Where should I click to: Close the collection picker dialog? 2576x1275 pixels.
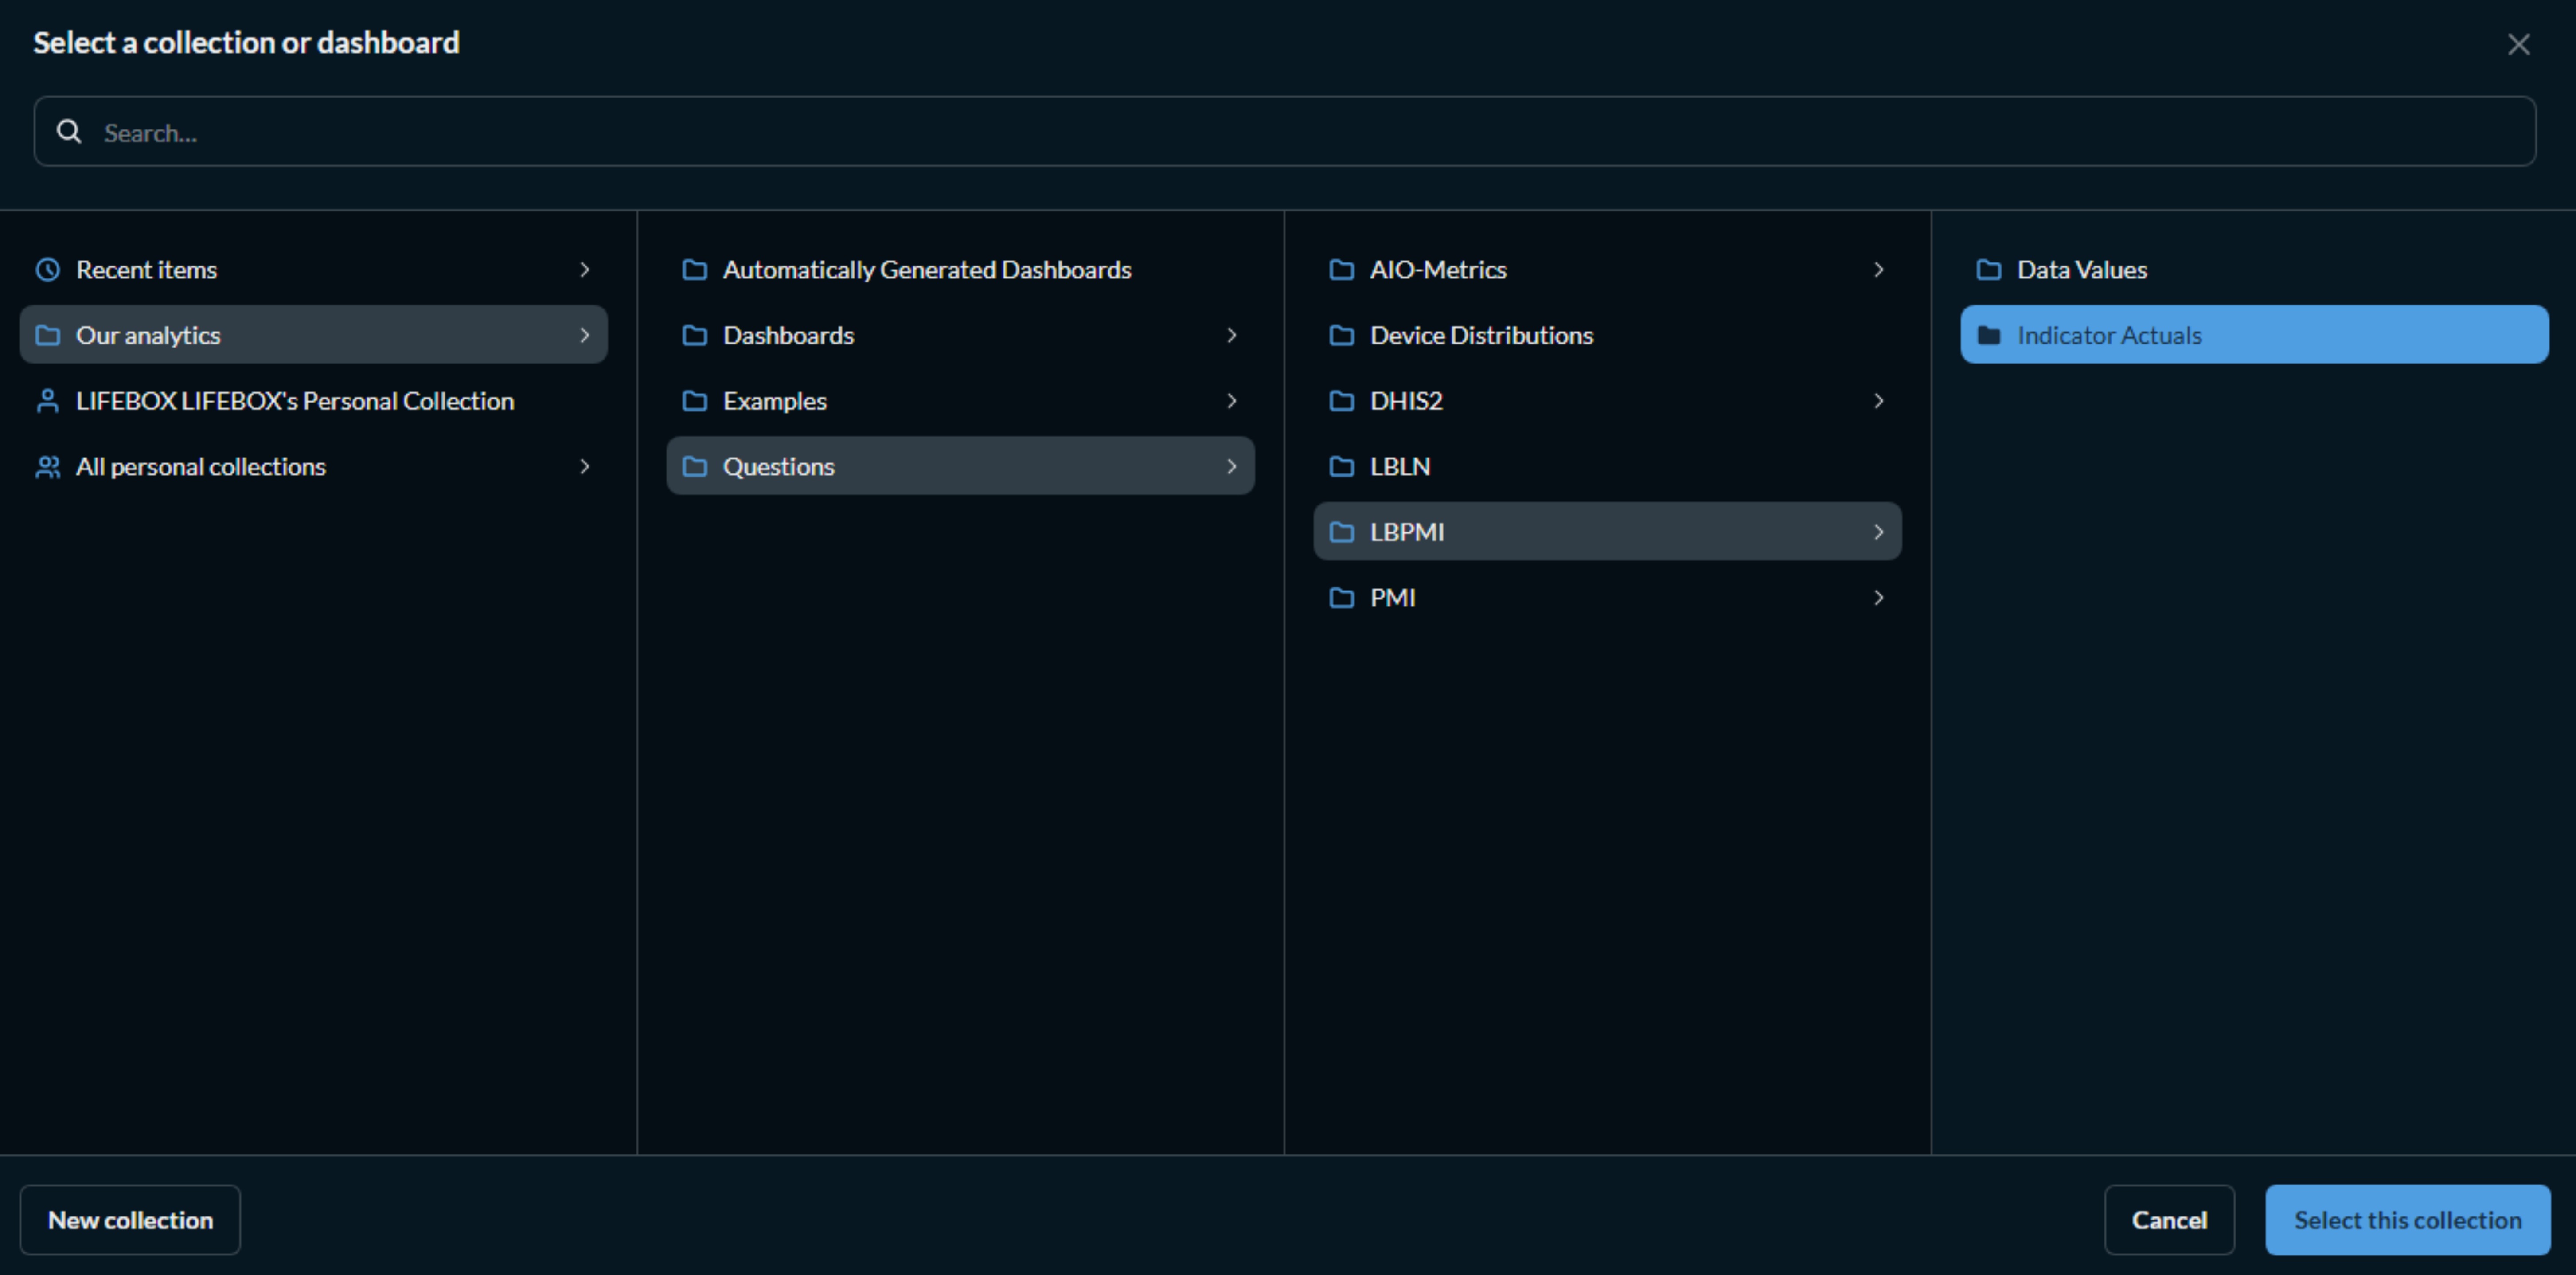coord(2519,43)
